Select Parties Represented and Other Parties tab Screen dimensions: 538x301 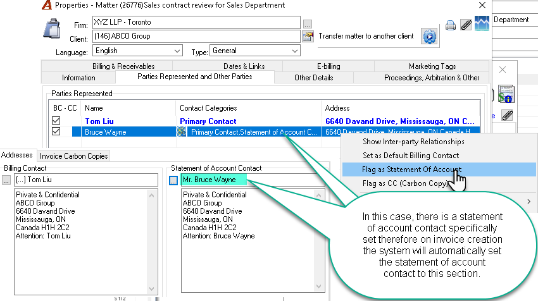(x=195, y=77)
